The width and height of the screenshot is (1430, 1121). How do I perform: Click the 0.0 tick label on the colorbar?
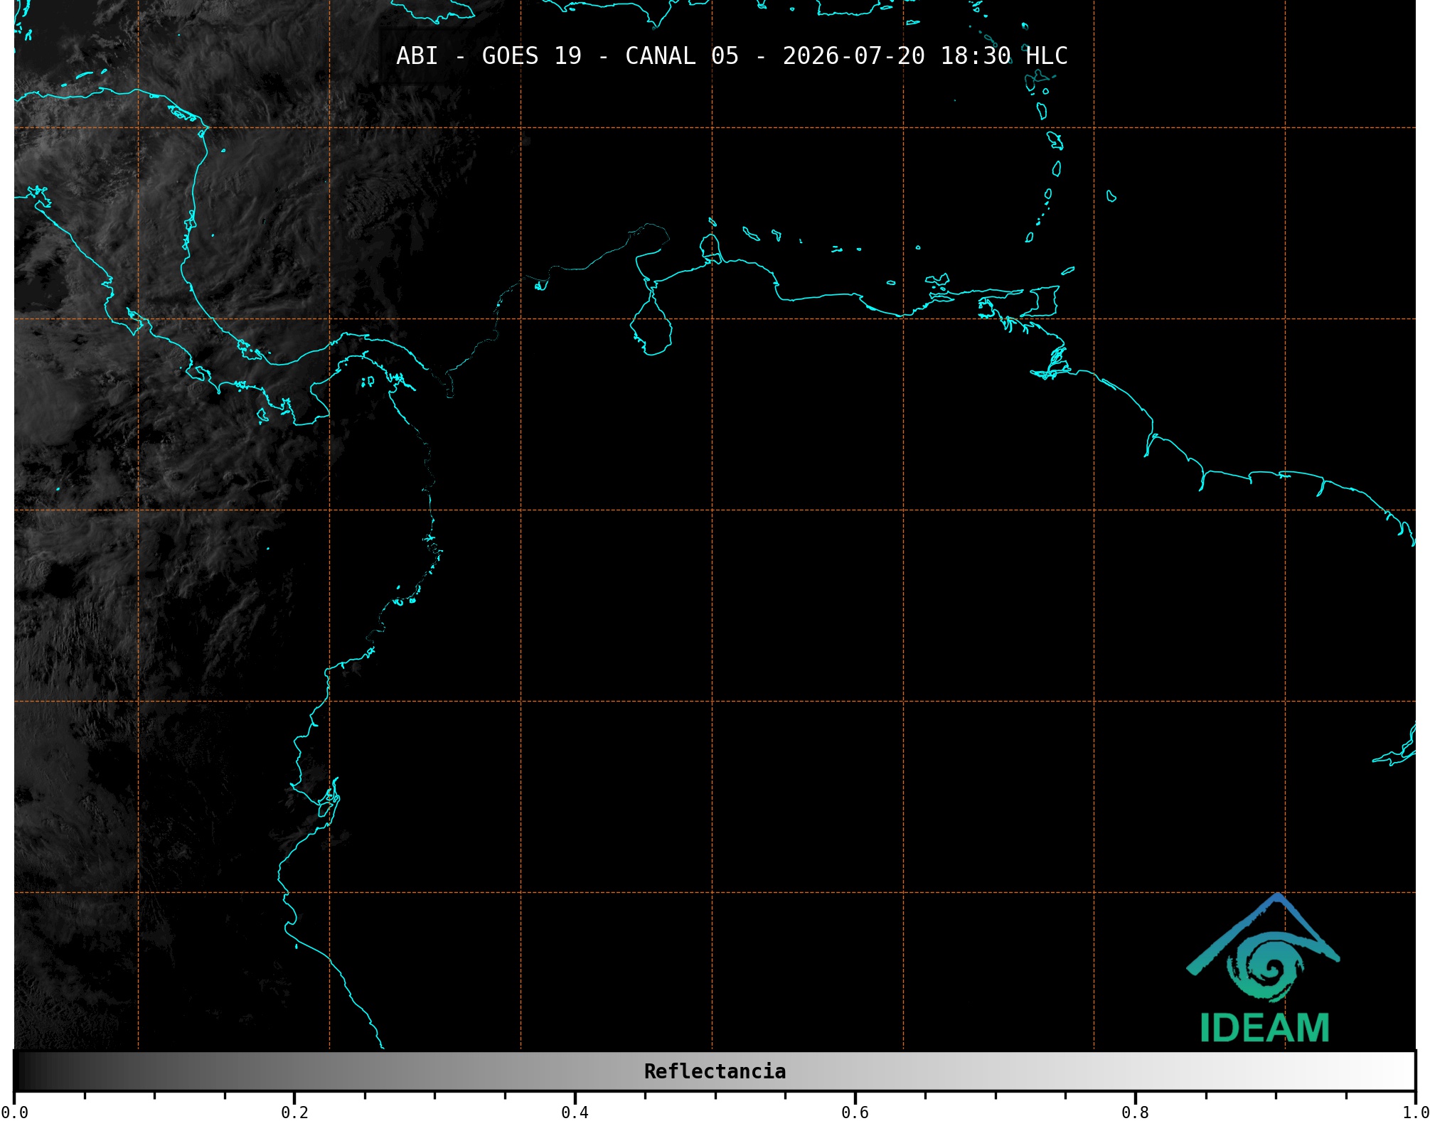pos(14,1112)
